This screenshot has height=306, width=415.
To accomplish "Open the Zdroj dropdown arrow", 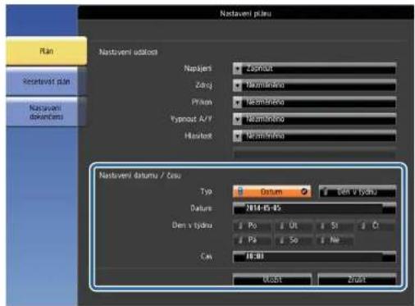I will tap(237, 85).
